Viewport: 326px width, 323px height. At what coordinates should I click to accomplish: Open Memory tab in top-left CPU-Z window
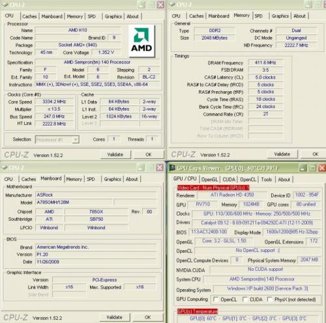click(x=74, y=16)
